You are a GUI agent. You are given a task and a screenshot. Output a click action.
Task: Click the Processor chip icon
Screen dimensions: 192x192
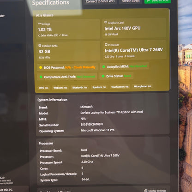pyautogui.click(x=106, y=45)
